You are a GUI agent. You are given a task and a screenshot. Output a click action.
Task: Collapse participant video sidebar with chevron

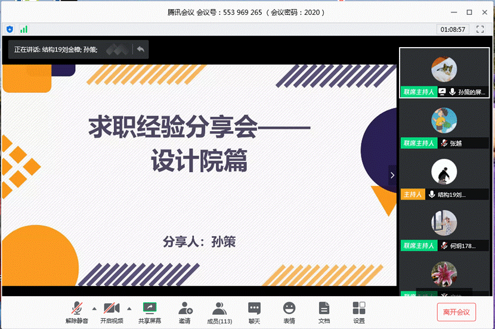pyautogui.click(x=392, y=175)
